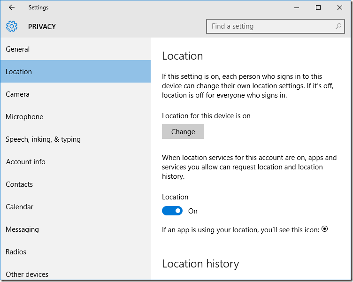Open Camera privacy settings
Image resolution: width=353 pixels, height=282 pixels.
(x=76, y=94)
